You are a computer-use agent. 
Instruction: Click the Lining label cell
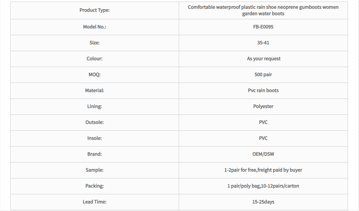(95, 106)
